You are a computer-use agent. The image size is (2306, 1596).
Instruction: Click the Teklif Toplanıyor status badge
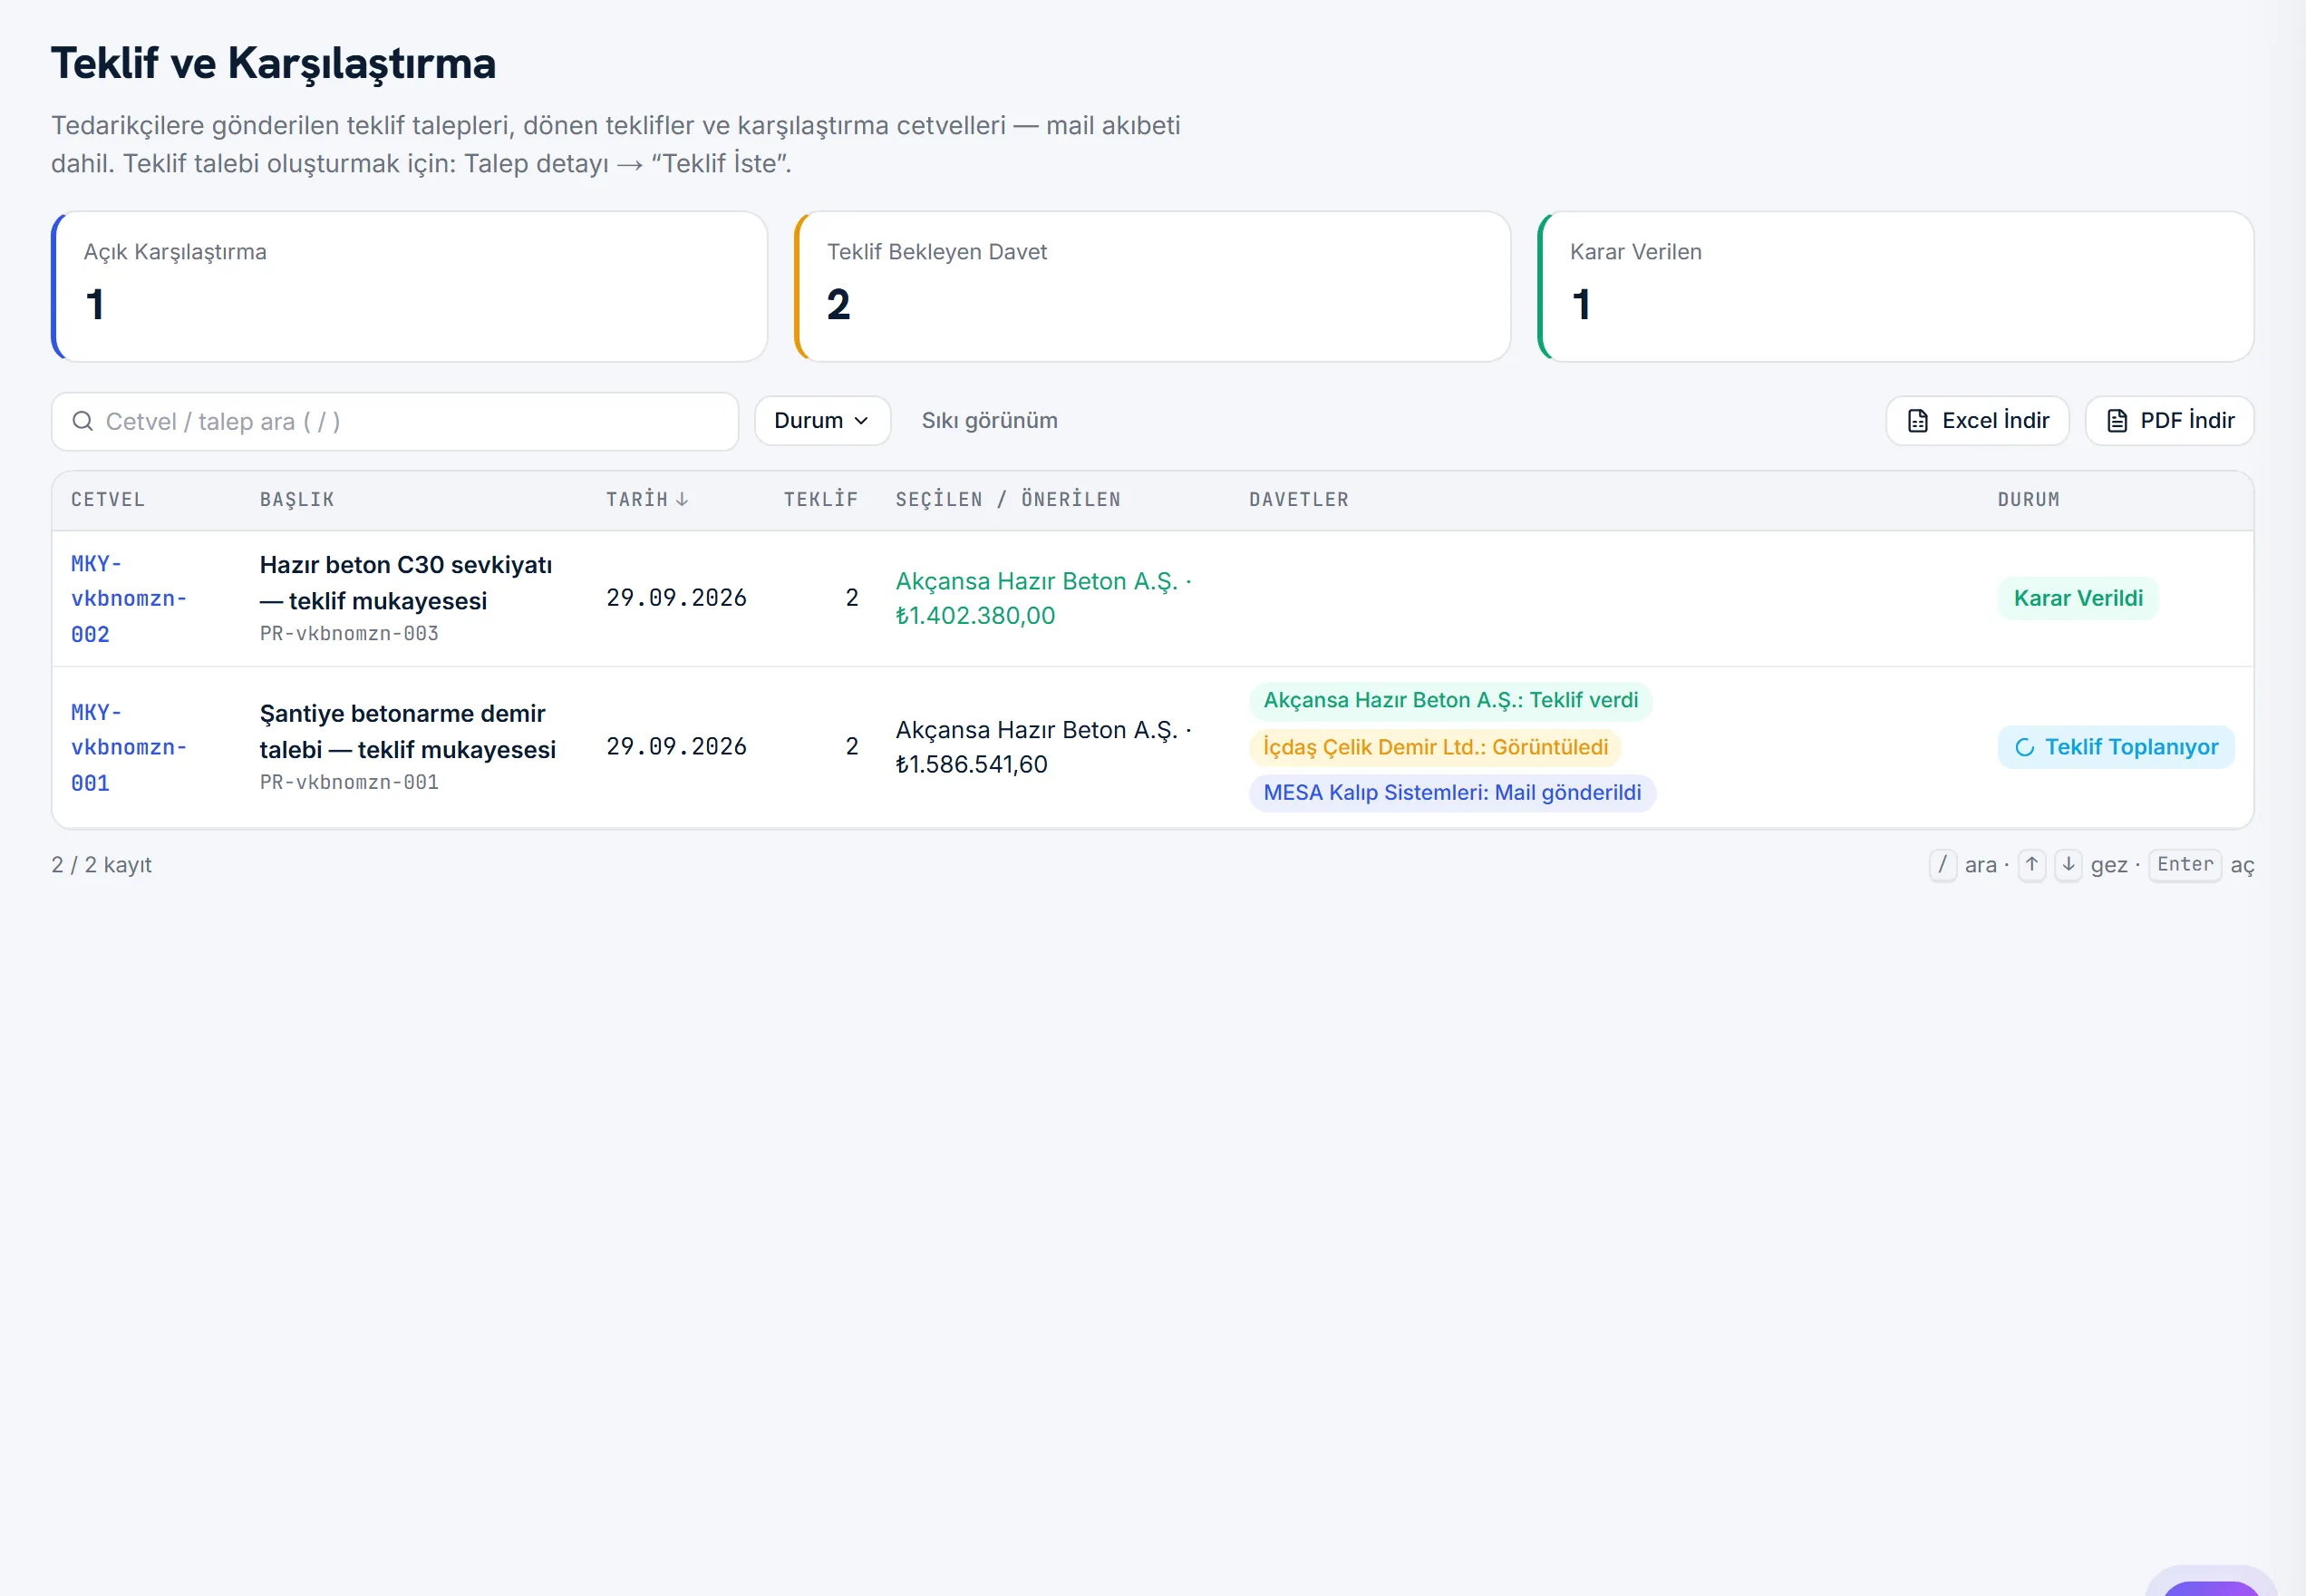tap(2115, 747)
